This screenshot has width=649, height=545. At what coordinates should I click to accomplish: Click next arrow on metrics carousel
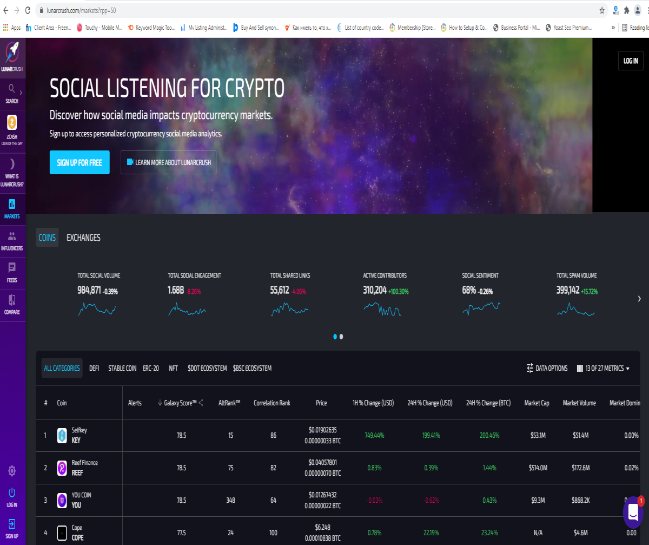pos(639,299)
